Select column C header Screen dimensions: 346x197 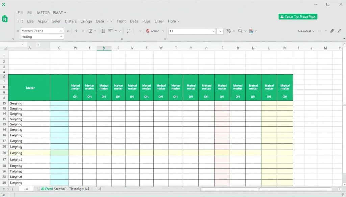point(59,48)
